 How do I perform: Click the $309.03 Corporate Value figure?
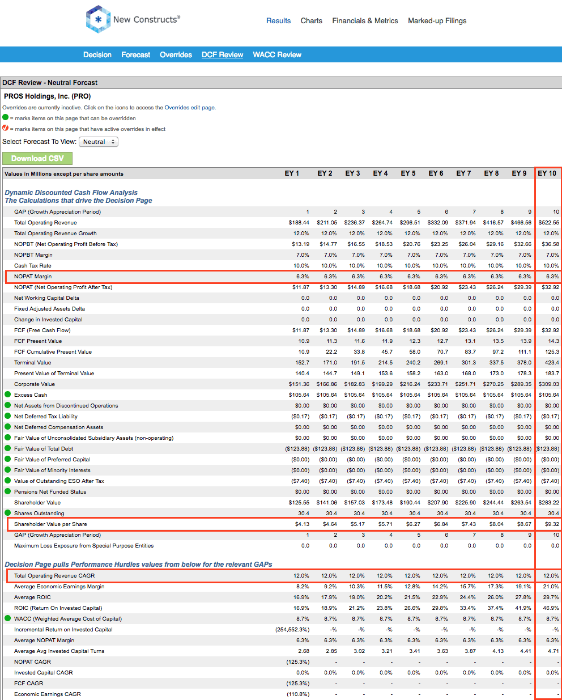click(548, 384)
